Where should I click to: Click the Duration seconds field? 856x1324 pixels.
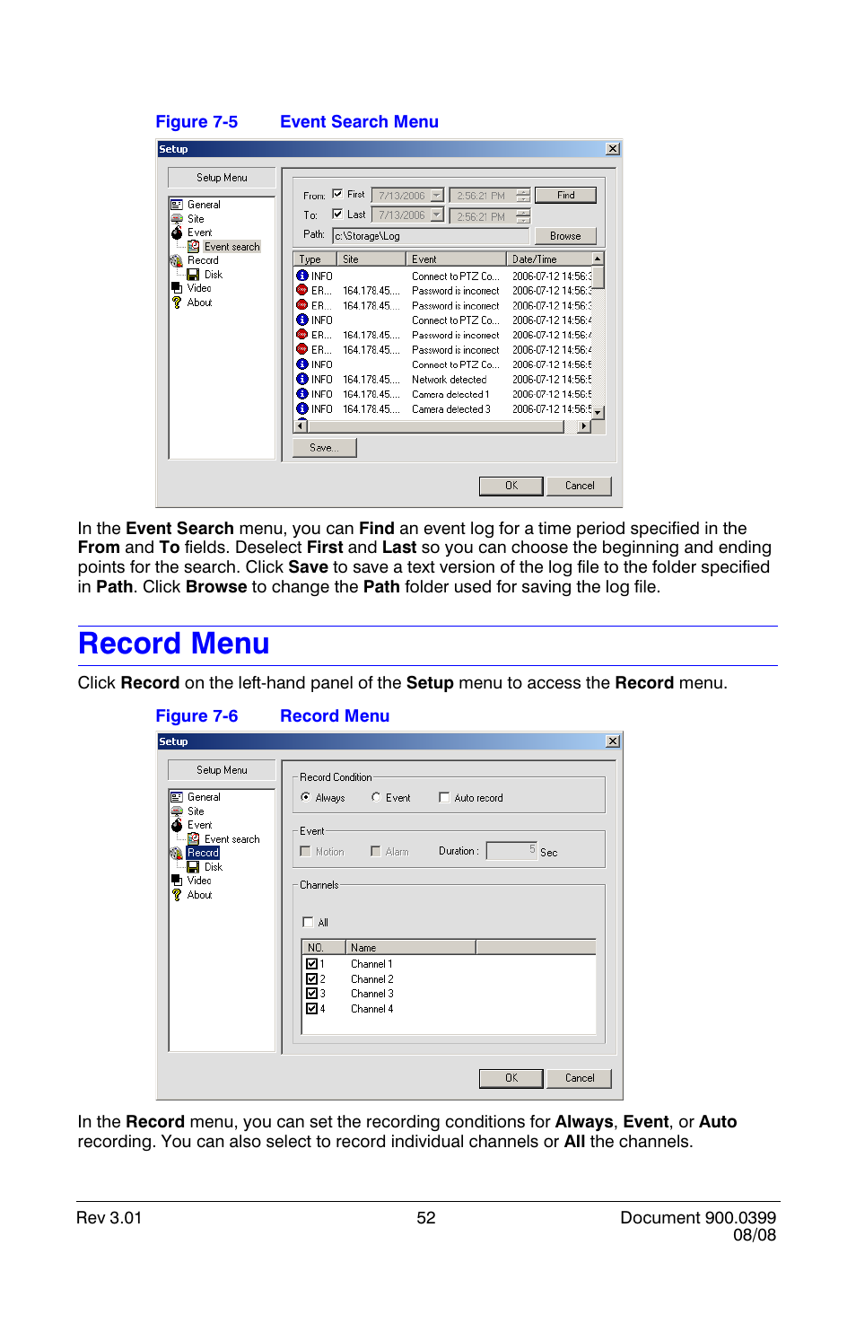coord(511,850)
